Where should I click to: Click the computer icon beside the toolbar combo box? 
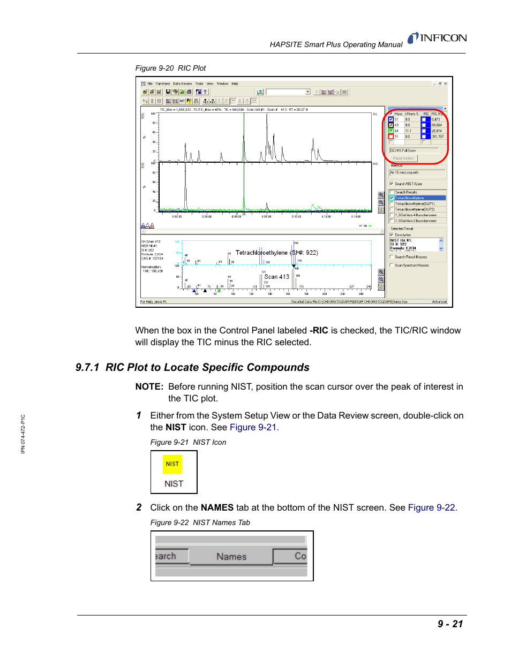260,92
